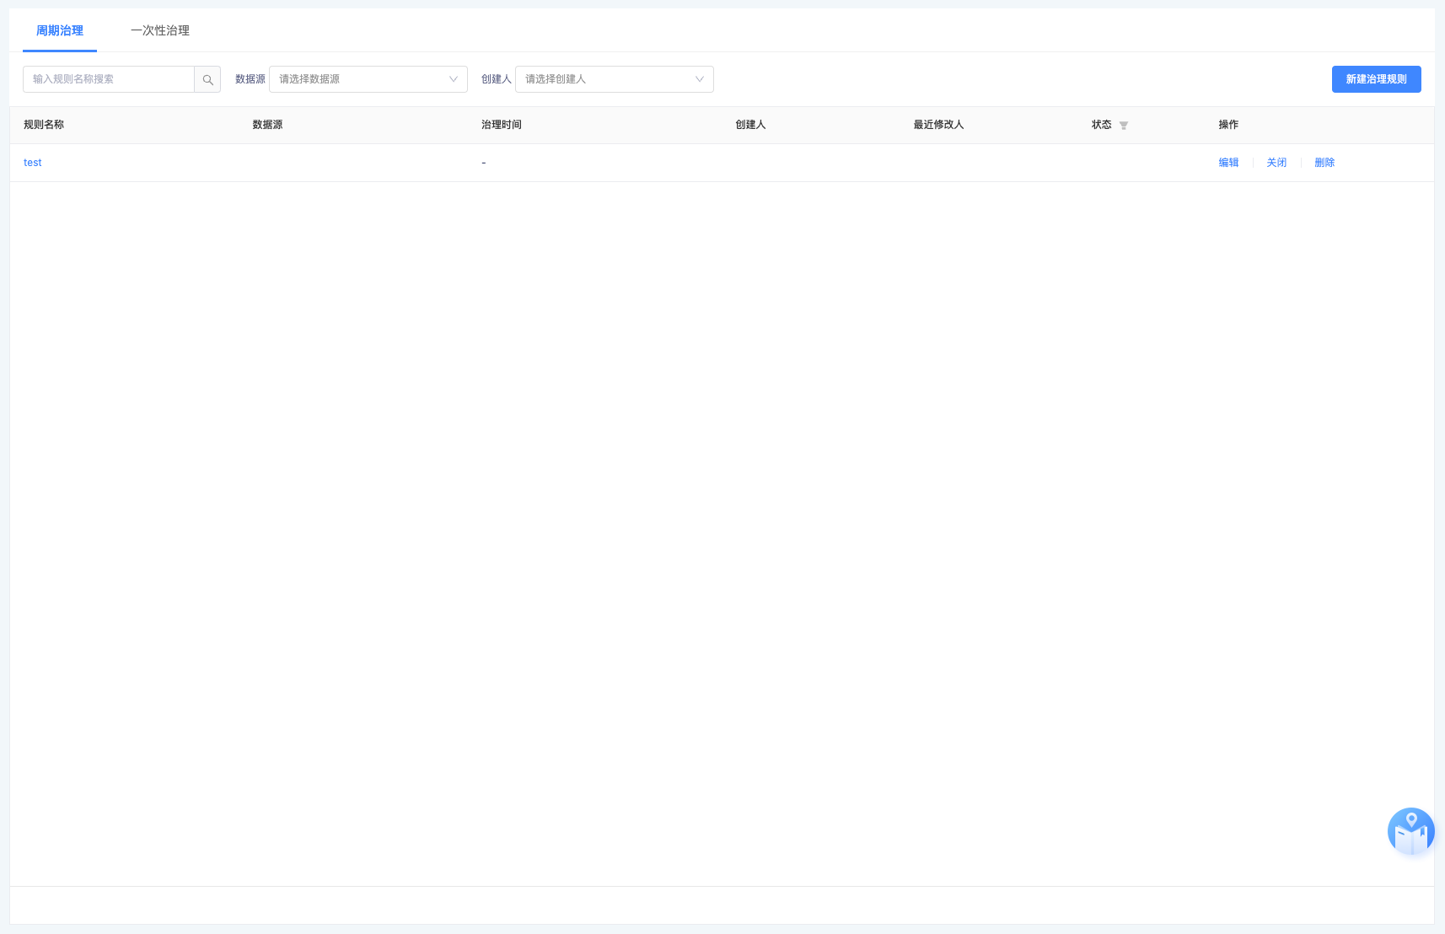Click the 操作 column header
The height and width of the screenshot is (934, 1445).
tap(1228, 125)
